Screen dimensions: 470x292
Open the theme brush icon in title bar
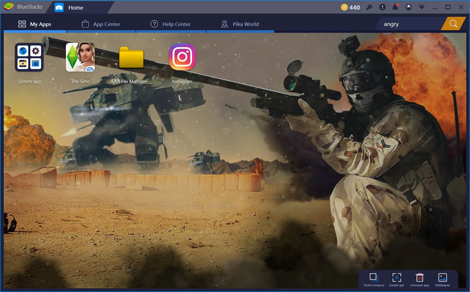[x=369, y=7]
